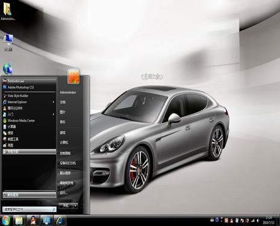Launch Restorator.exe from Start menu
Screen dimensions: 280x226
pyautogui.click(x=29, y=81)
